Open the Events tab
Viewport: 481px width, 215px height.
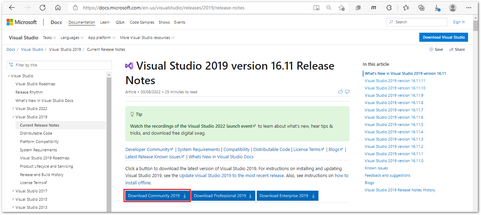point(180,22)
